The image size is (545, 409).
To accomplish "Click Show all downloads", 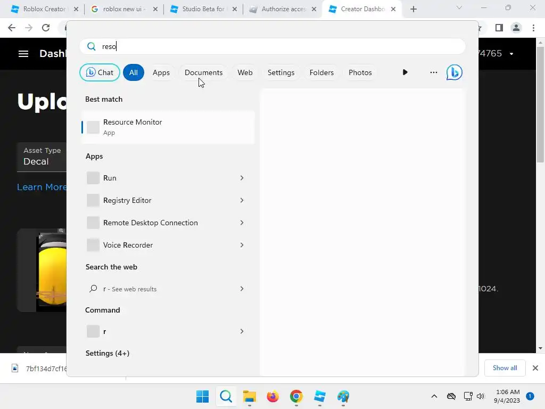I will coord(505,368).
